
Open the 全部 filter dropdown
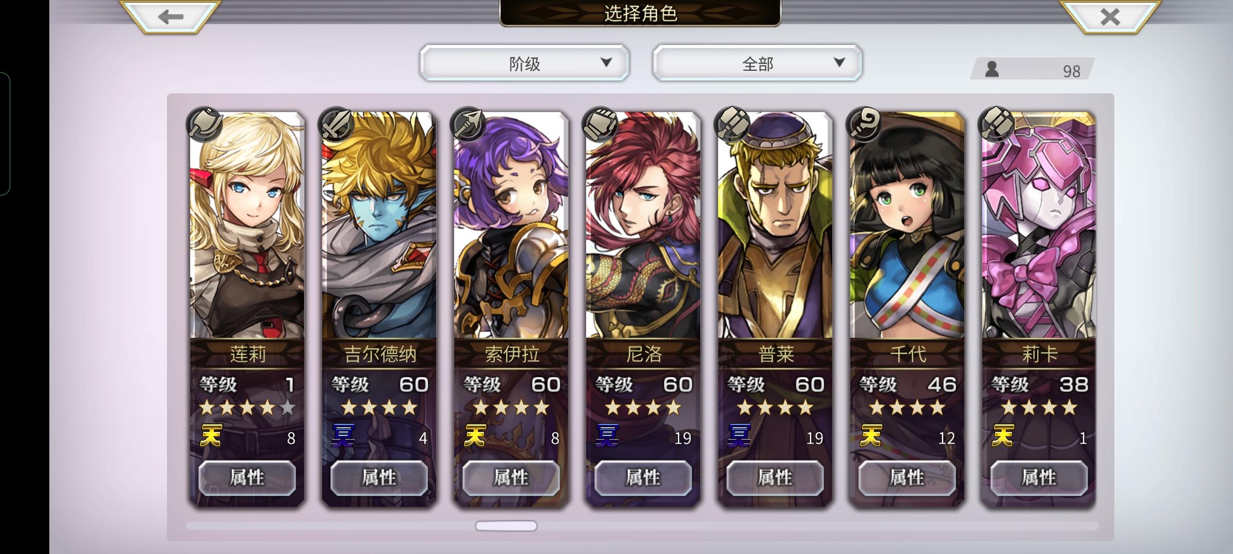757,63
